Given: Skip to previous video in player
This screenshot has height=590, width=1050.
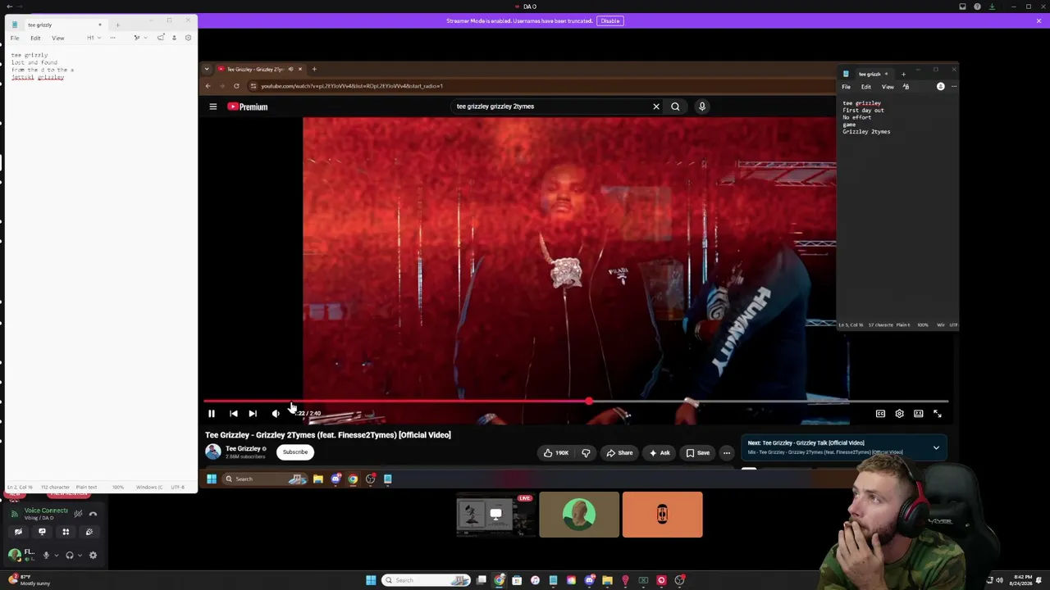Looking at the screenshot, I should coord(234,414).
